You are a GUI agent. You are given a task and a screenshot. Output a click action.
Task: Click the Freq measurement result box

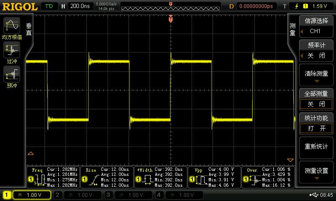point(53,178)
